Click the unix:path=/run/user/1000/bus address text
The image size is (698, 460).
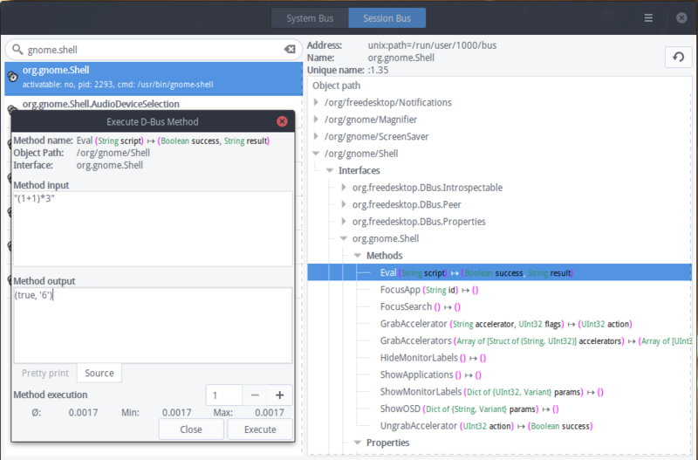[432, 45]
